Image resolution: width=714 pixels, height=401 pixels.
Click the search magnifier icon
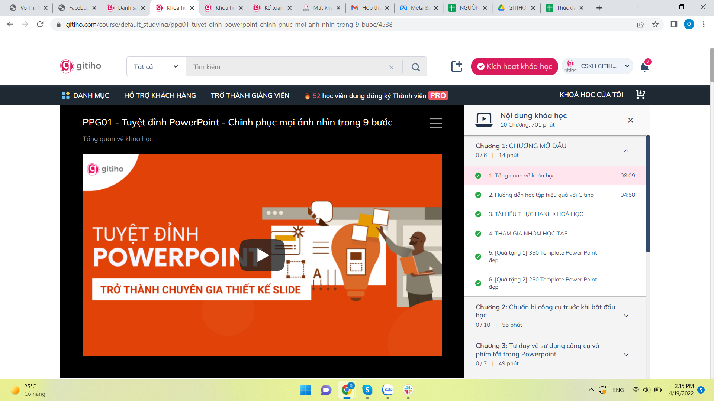point(415,67)
